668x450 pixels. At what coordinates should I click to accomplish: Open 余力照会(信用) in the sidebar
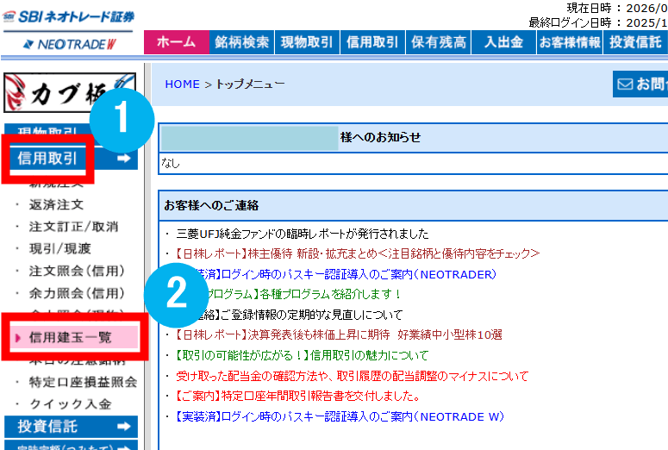coord(77,293)
